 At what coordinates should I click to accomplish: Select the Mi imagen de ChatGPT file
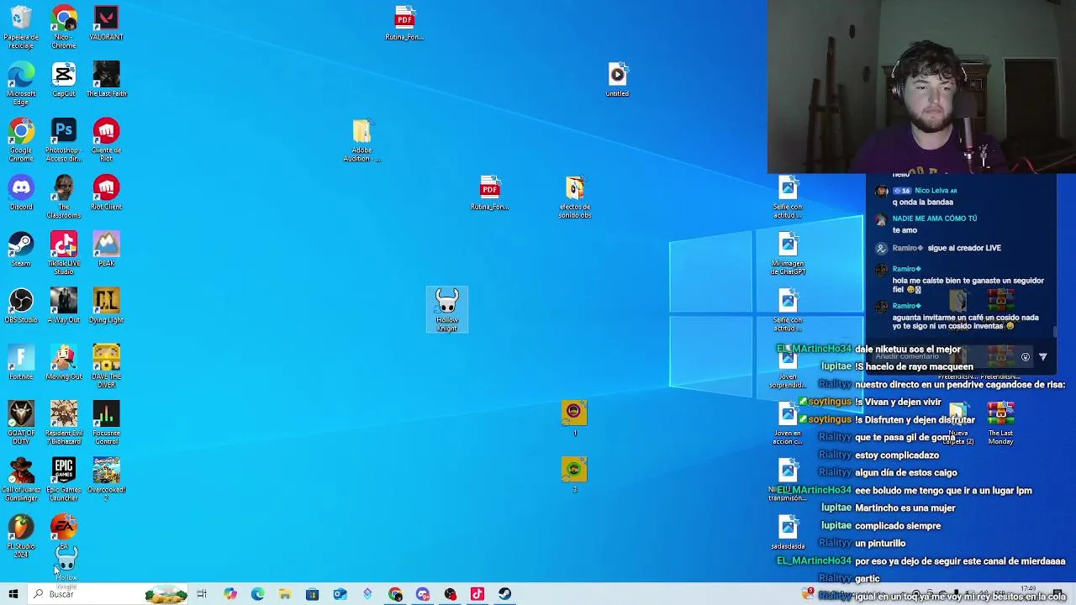788,254
